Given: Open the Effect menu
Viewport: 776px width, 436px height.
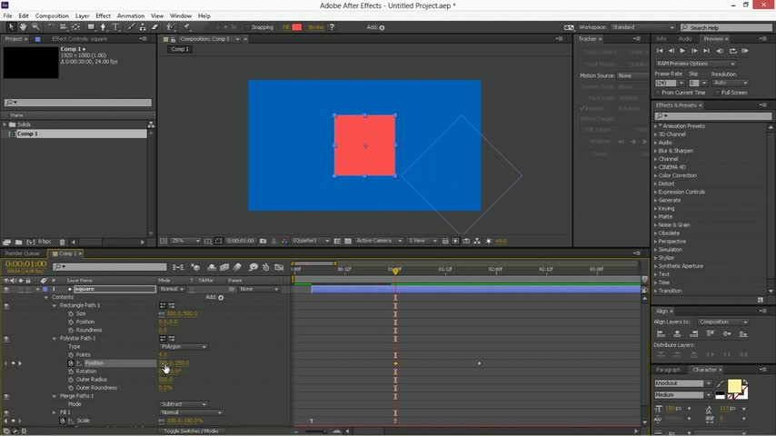Looking at the screenshot, I should point(103,15).
